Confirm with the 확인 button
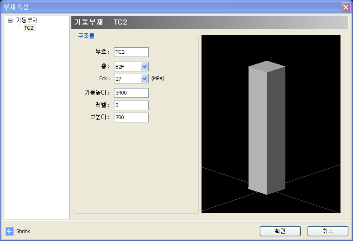 click(x=280, y=231)
